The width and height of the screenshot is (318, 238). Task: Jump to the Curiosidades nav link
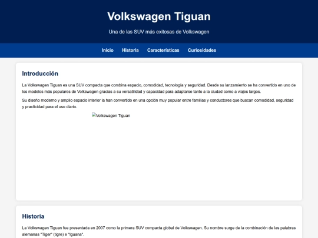tap(202, 50)
